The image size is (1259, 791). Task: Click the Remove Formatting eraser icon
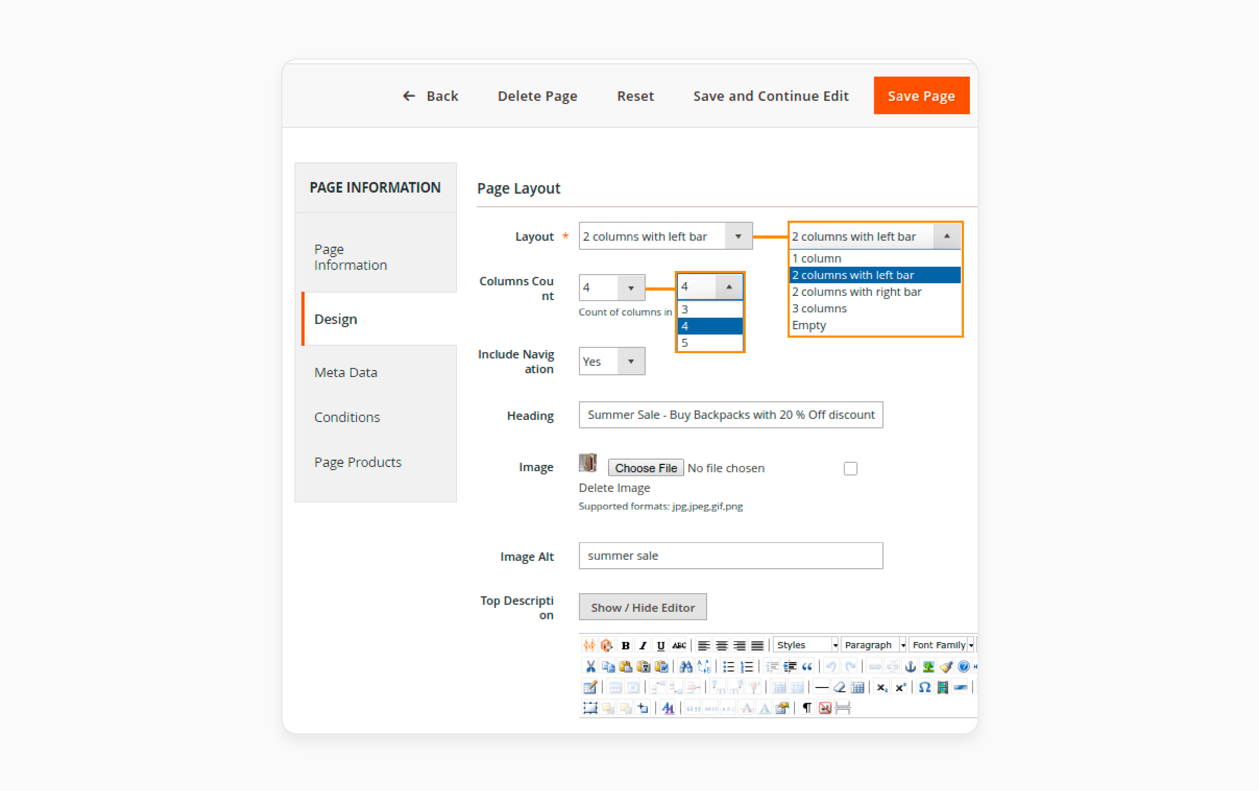coord(839,687)
